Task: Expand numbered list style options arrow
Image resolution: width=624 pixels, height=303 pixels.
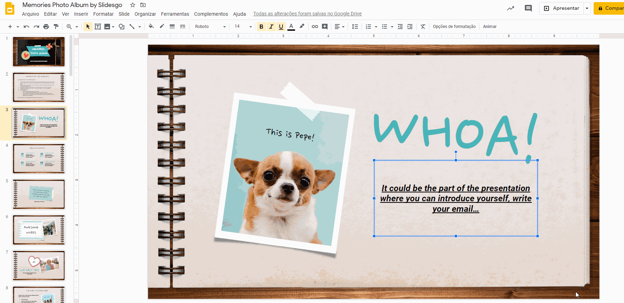Action: pos(376,27)
